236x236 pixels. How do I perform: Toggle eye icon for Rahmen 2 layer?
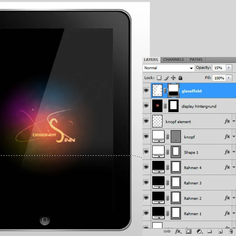146,198
